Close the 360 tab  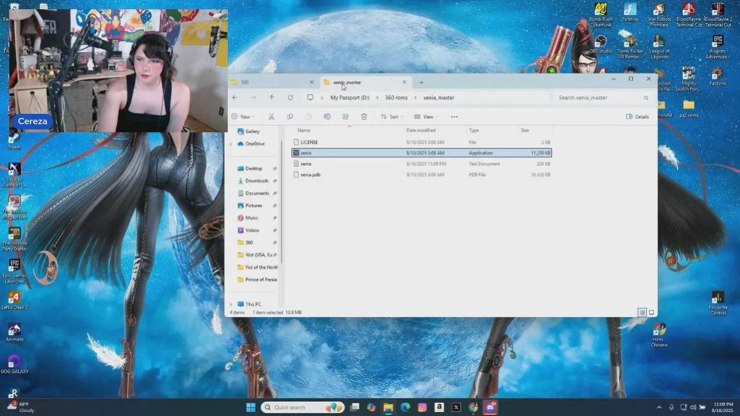(x=312, y=82)
